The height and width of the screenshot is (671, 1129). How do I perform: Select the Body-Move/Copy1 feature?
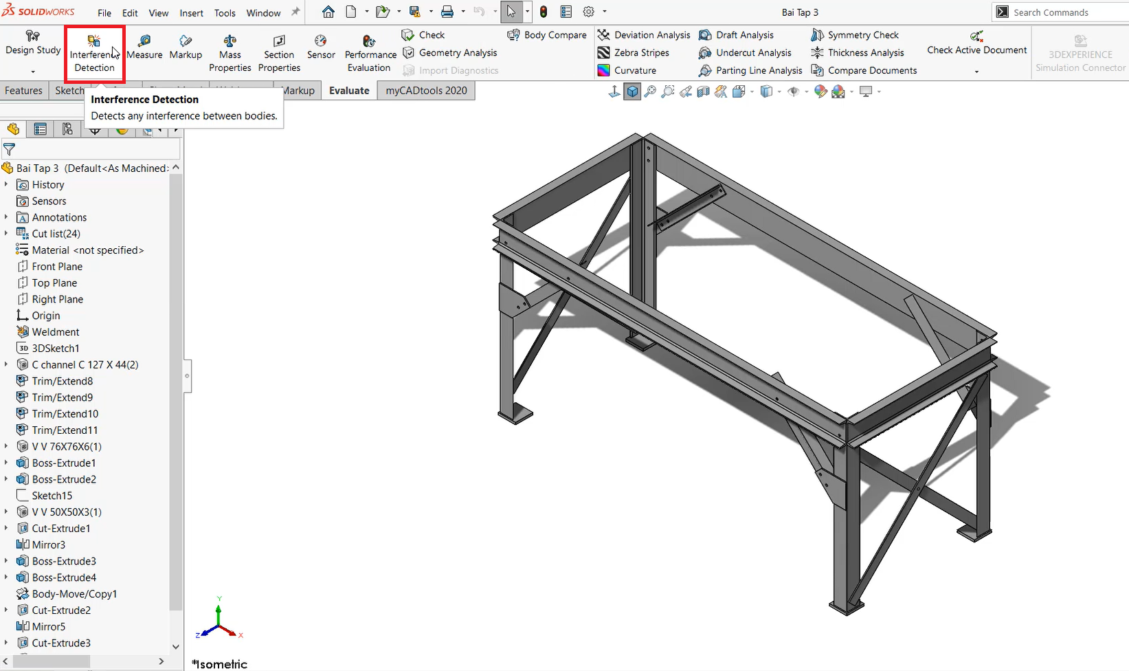pos(67,593)
